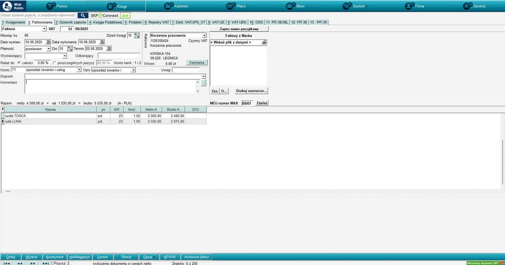The width and height of the screenshot is (505, 265).
Task: Open the Pomoc help section
Action: pos(57,6)
